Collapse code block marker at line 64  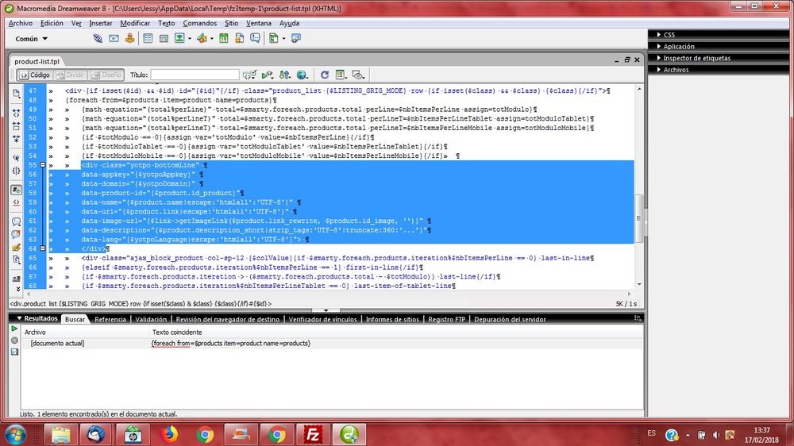coord(43,248)
